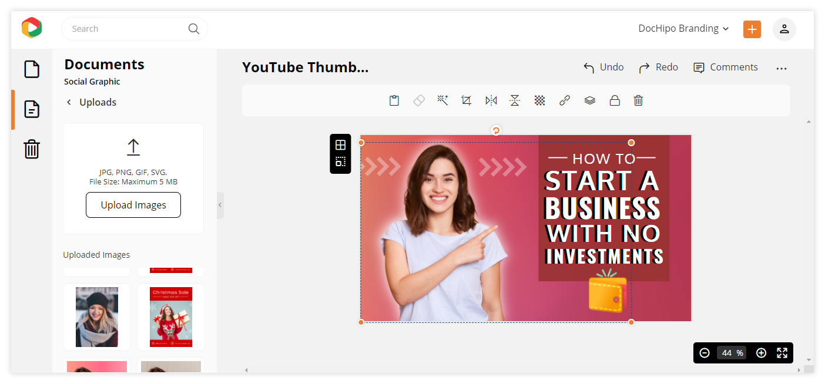
Task: Toggle fullscreen fit view icon
Action: pyautogui.click(x=782, y=353)
